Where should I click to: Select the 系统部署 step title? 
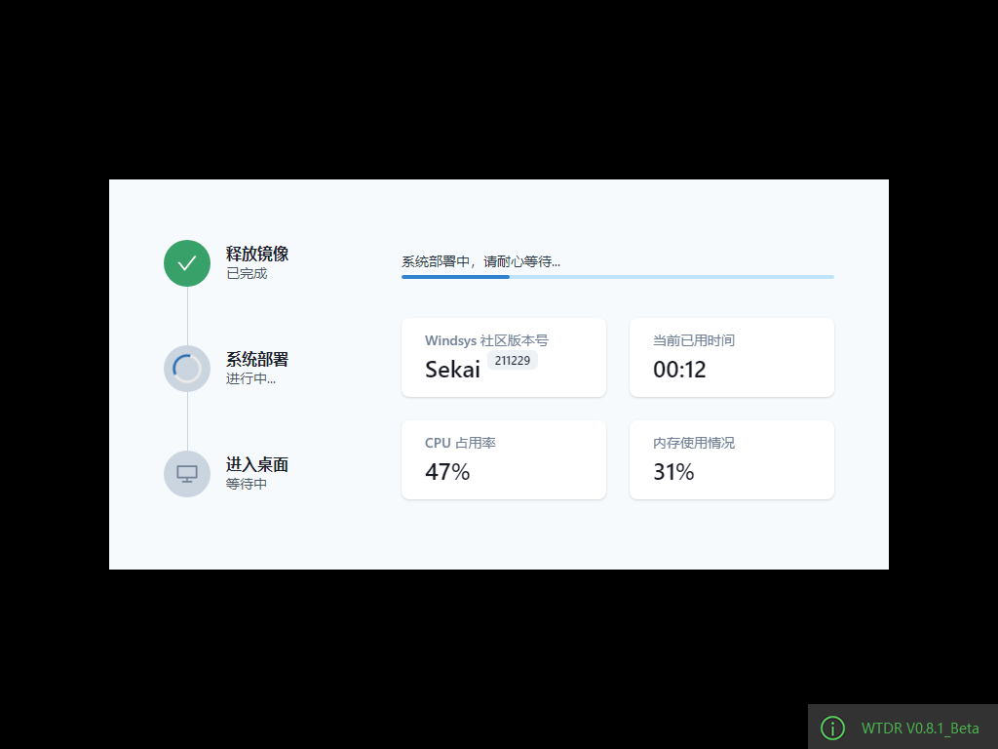pyautogui.click(x=257, y=359)
